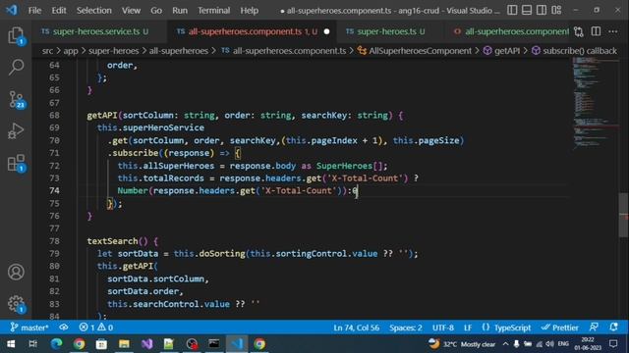Image resolution: width=629 pixels, height=353 pixels.
Task: Click the super-heroes breadcrumb folder
Action: point(113,51)
